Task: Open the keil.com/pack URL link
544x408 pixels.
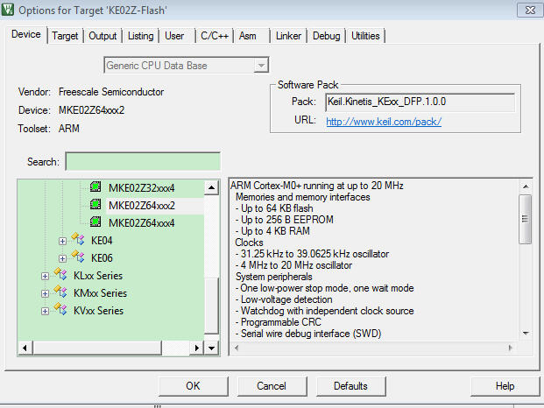Action: coord(384,122)
